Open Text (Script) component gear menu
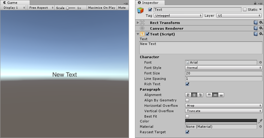The height and width of the screenshot is (138, 264). pyautogui.click(x=261, y=34)
